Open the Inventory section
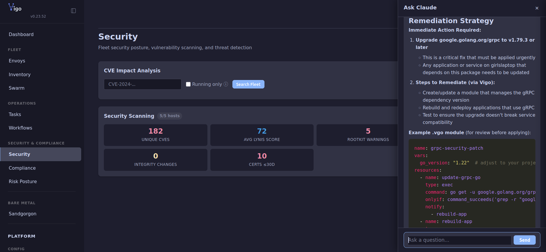This screenshot has height=252, width=546. click(41, 75)
